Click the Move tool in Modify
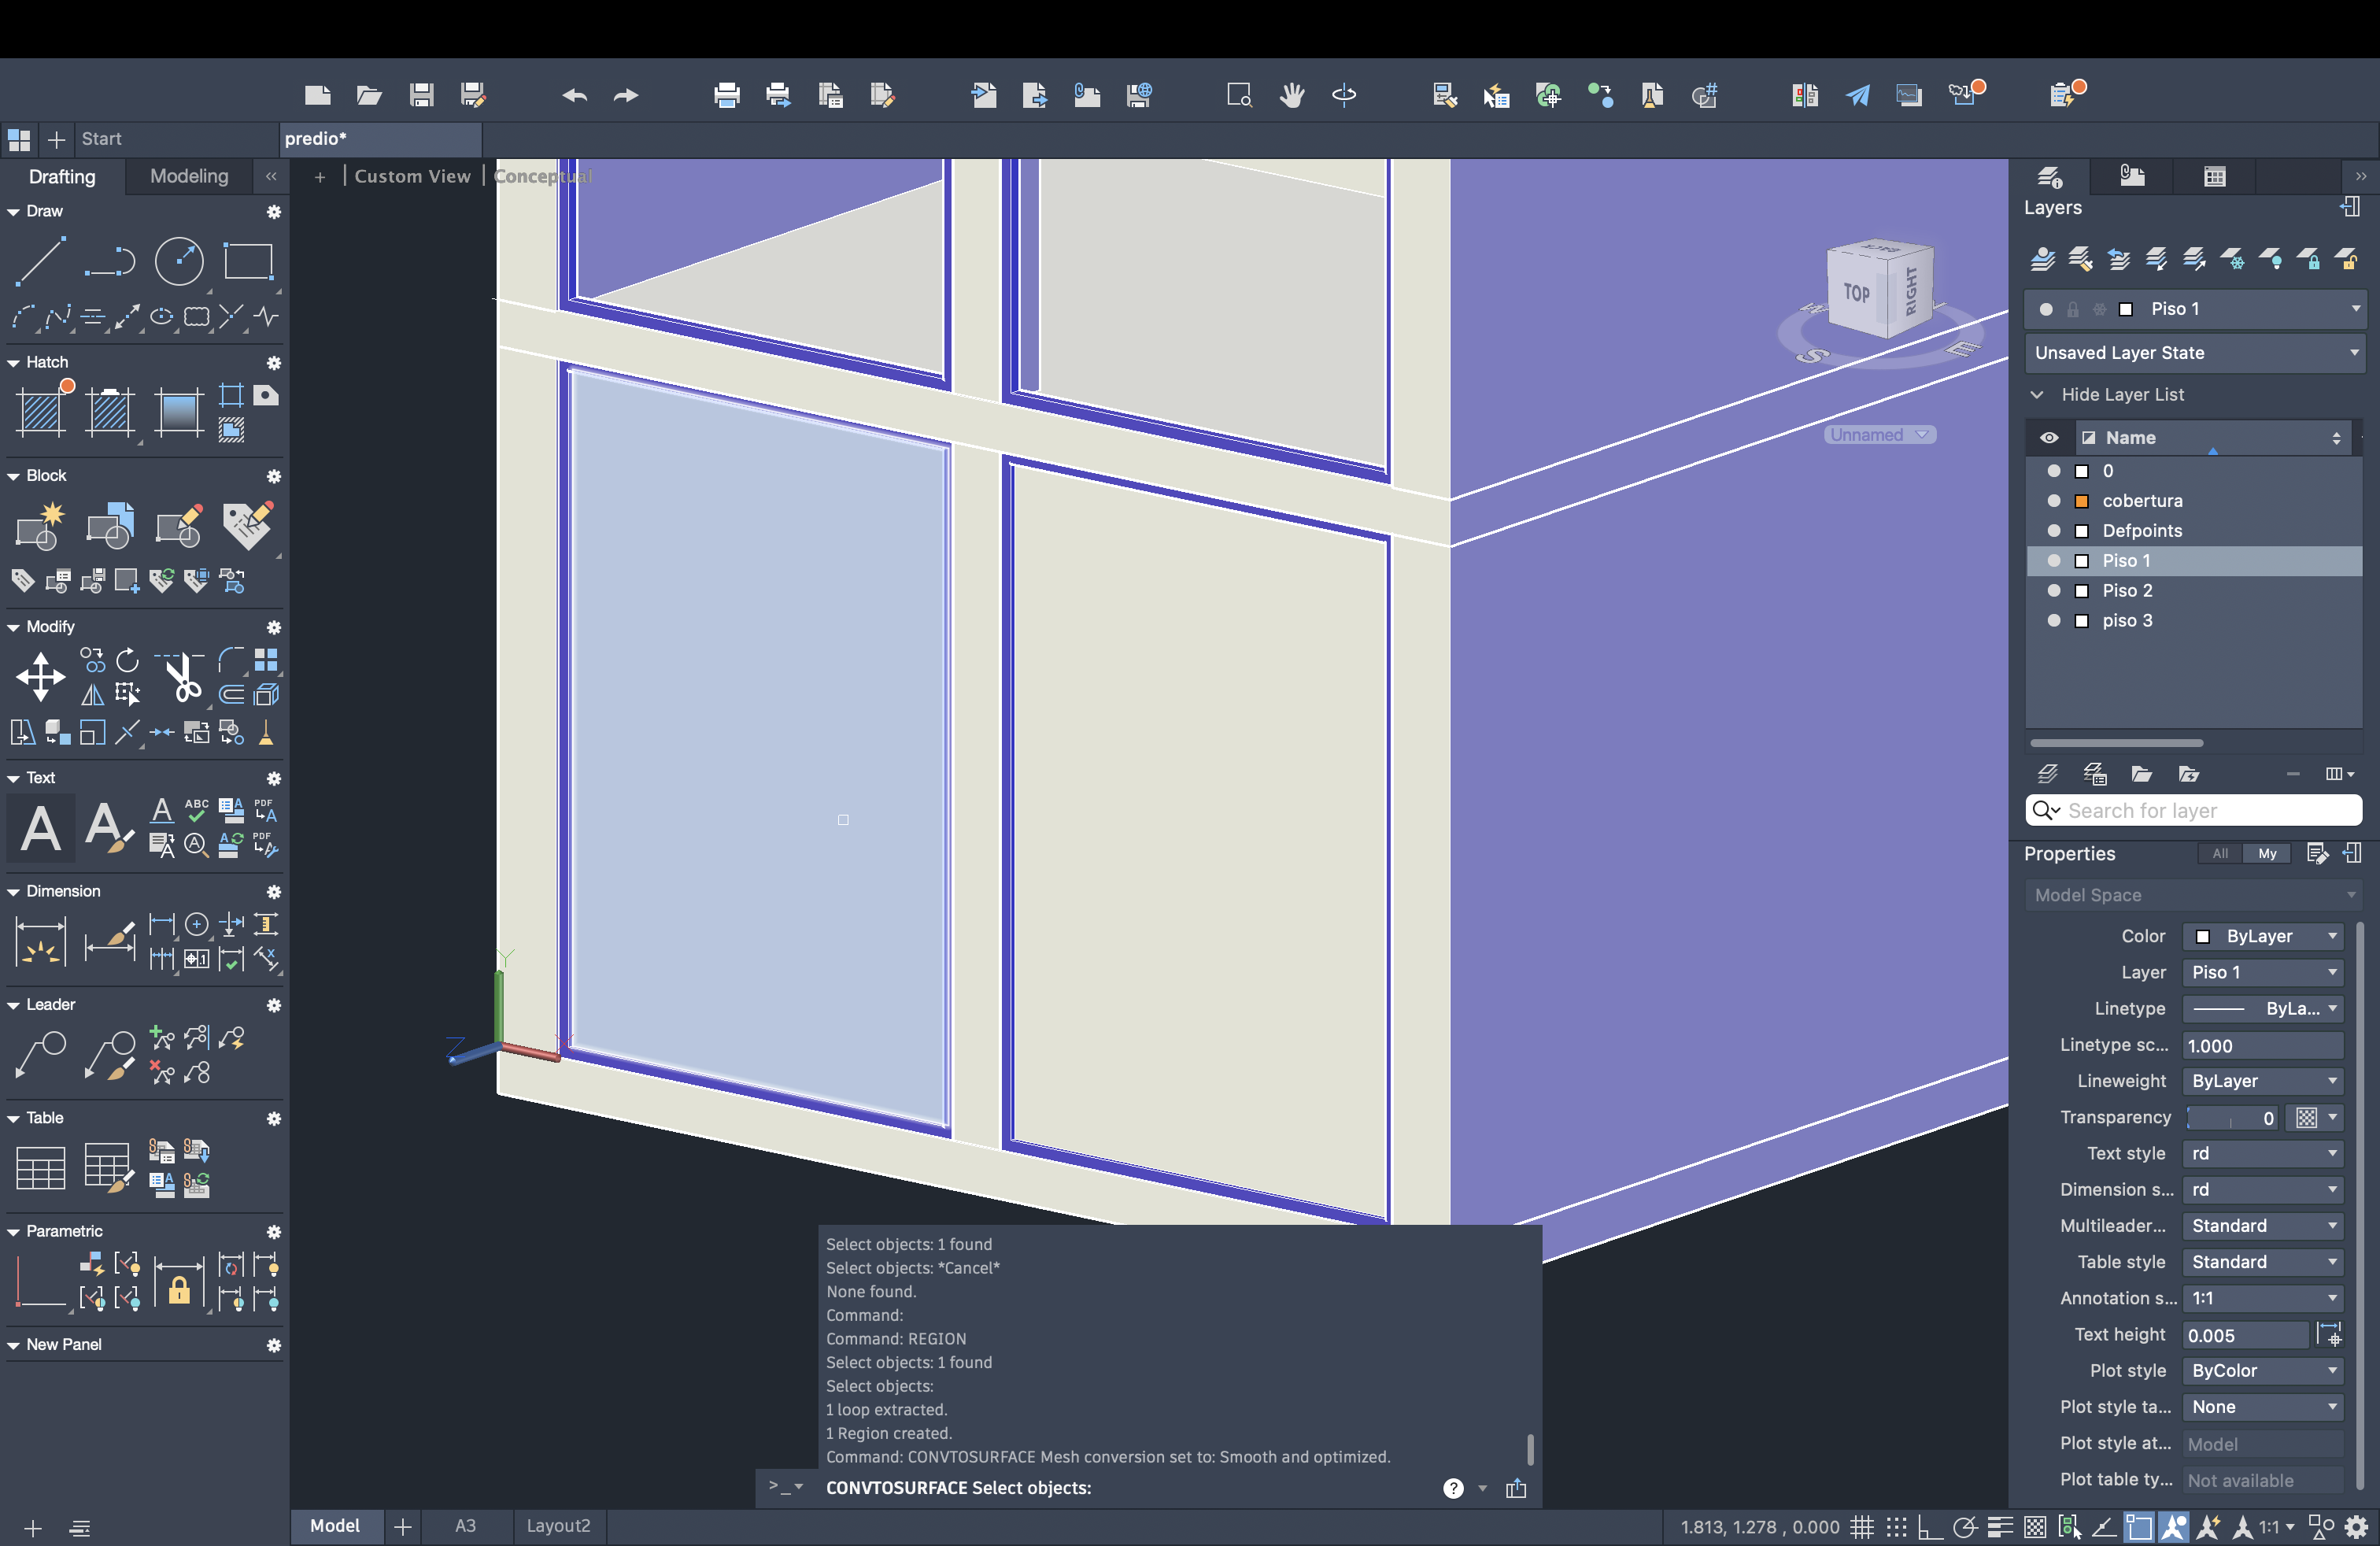 [x=41, y=677]
